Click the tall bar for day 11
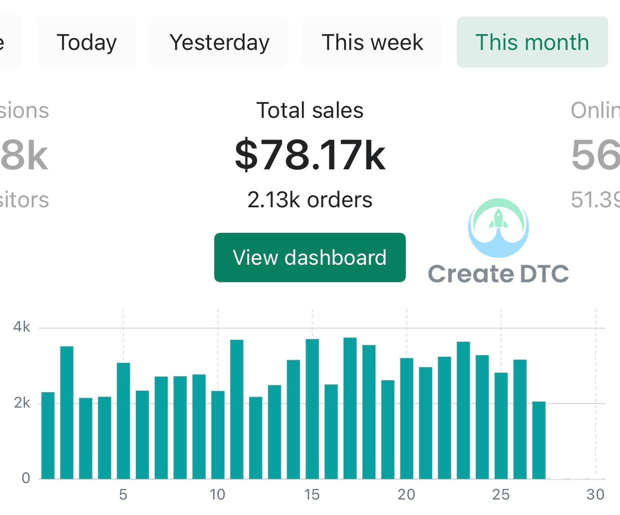The height and width of the screenshot is (515, 620). [237, 409]
